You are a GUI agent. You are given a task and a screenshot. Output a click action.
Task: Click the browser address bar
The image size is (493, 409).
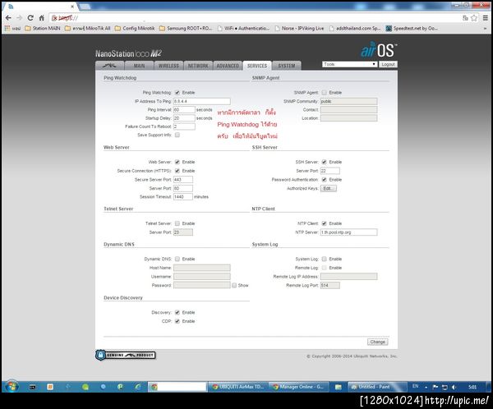coord(255,18)
